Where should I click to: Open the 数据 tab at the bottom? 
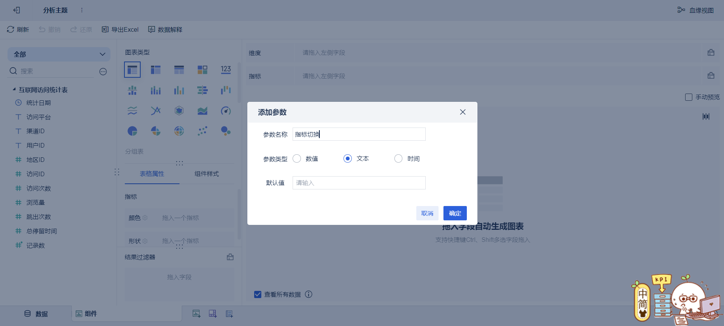click(x=36, y=314)
